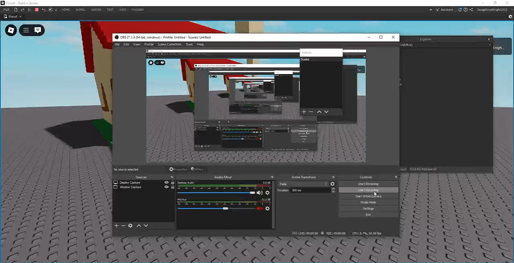The height and width of the screenshot is (263, 514).
Task: Click Exit in OBS Controls
Action: (x=368, y=215)
